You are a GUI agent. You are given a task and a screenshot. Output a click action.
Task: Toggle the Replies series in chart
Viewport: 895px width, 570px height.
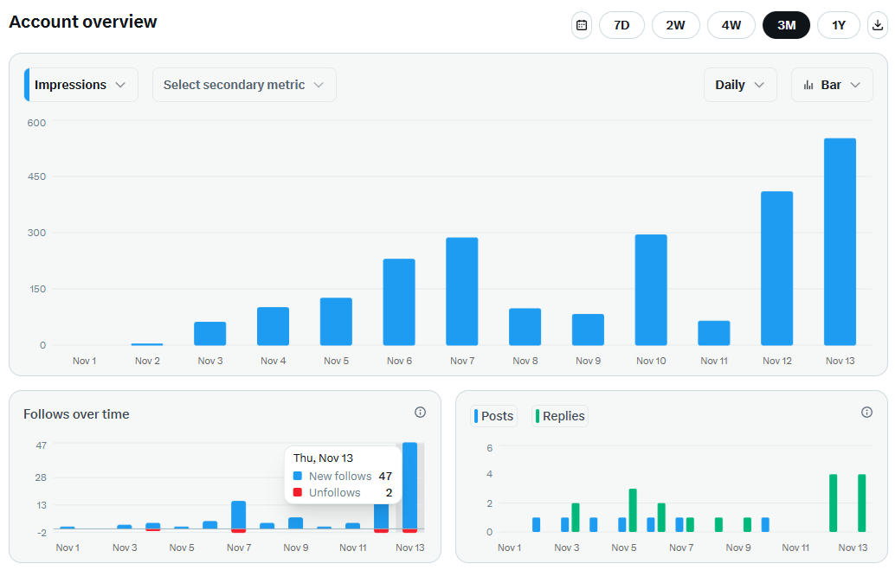560,416
